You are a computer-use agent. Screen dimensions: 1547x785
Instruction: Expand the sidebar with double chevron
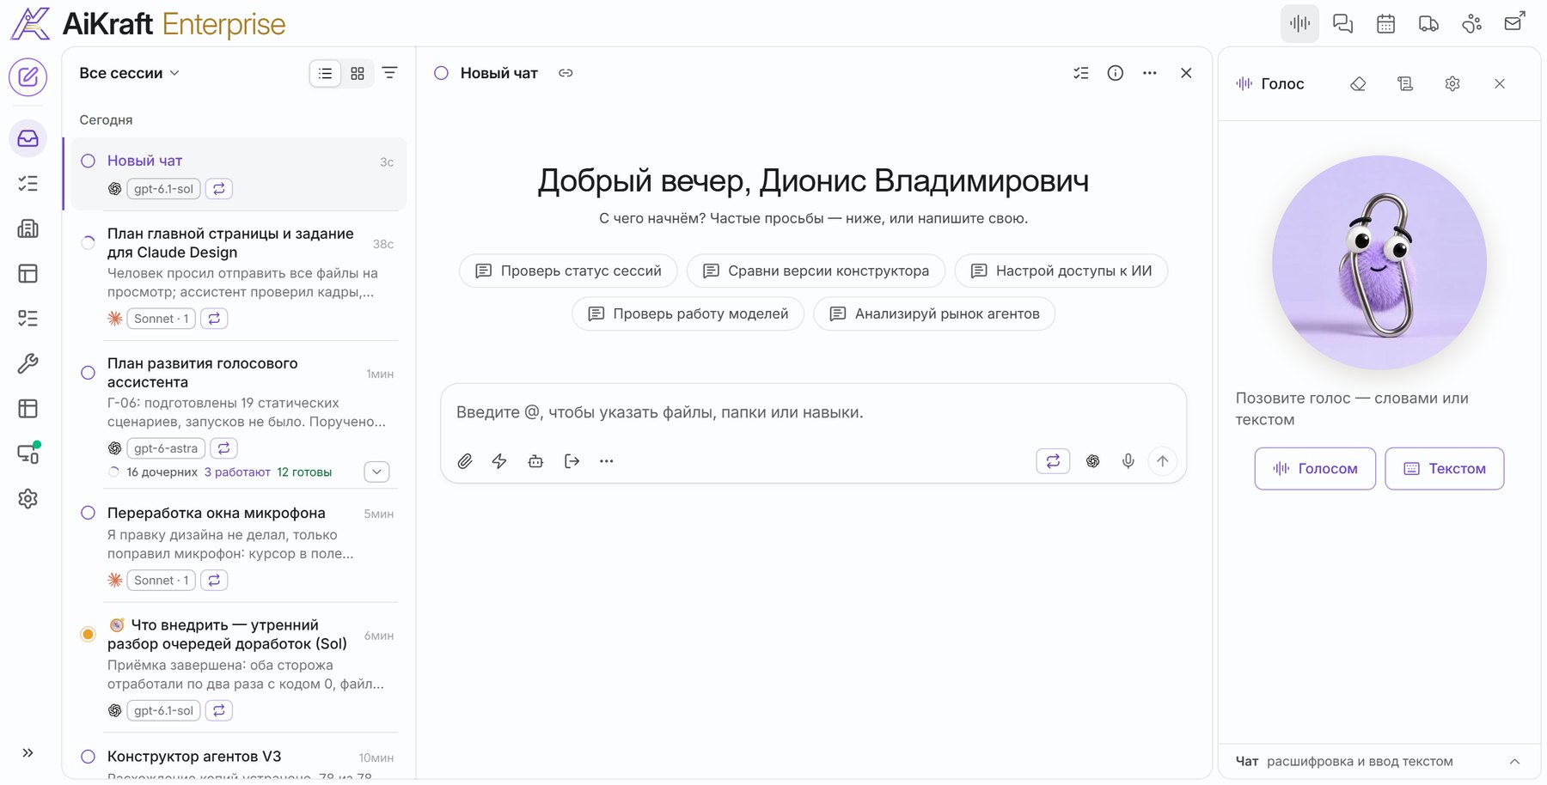click(28, 753)
